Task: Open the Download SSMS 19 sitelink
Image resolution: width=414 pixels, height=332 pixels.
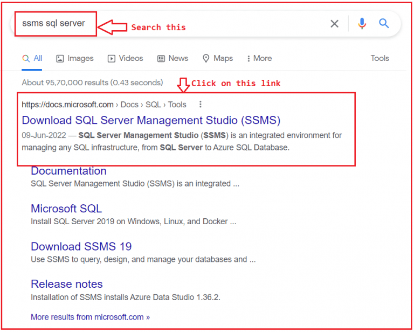Action: [81, 246]
